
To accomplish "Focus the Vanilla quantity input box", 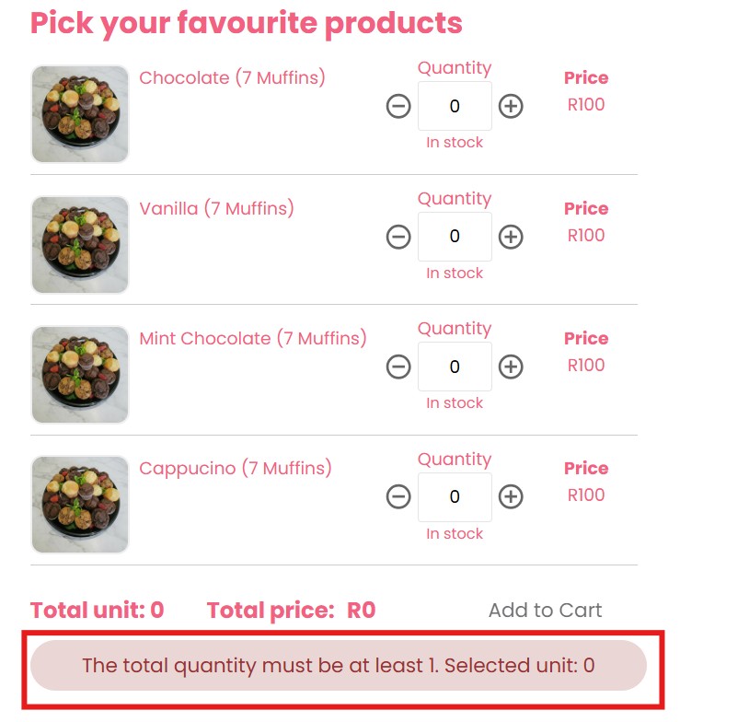I will tap(455, 237).
